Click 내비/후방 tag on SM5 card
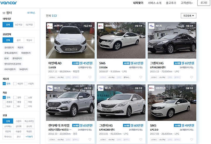Image resolution: width=211 pixels, height=144 pixels. (162, 140)
